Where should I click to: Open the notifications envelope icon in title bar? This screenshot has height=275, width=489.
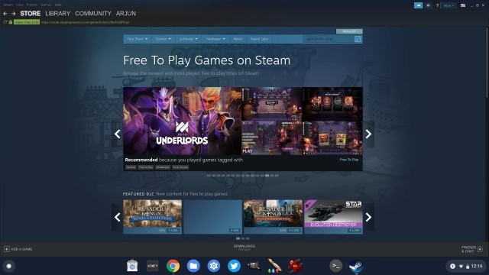pos(428,5)
